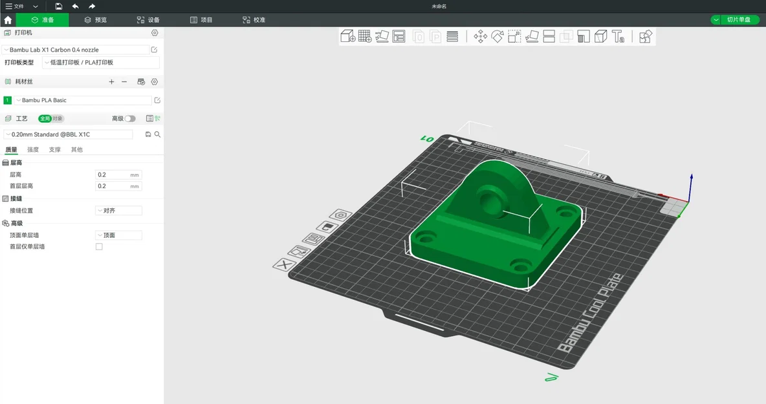This screenshot has width=766, height=404.
Task: Add a filament with plus icon
Action: 111,81
